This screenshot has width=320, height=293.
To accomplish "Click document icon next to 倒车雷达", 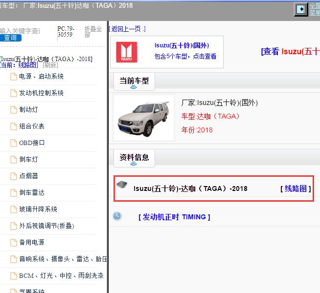I will 14,193.
